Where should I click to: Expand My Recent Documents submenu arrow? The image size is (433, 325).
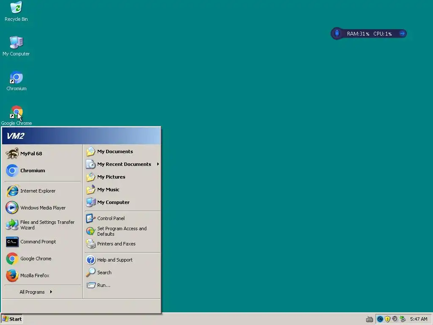158,164
